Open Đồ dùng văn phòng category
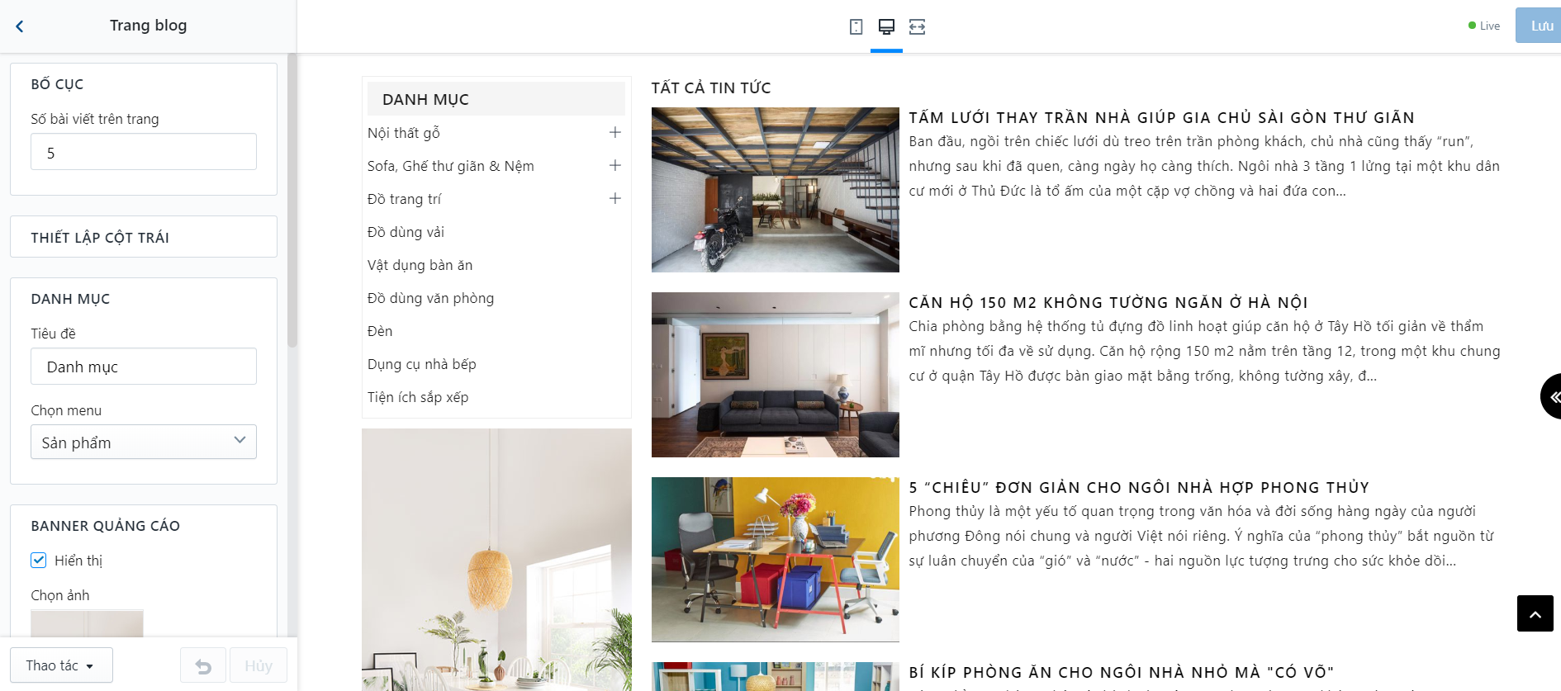Image resolution: width=1561 pixels, height=691 pixels. [430, 298]
